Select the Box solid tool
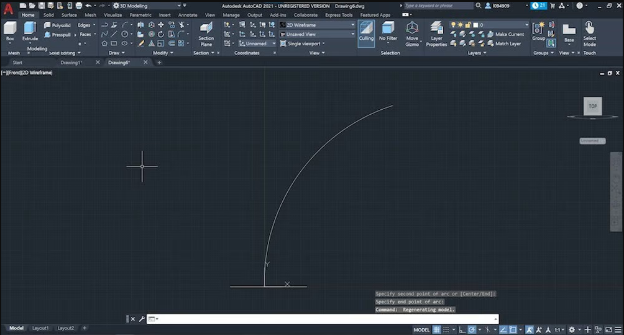This screenshot has width=624, height=335. [x=10, y=32]
